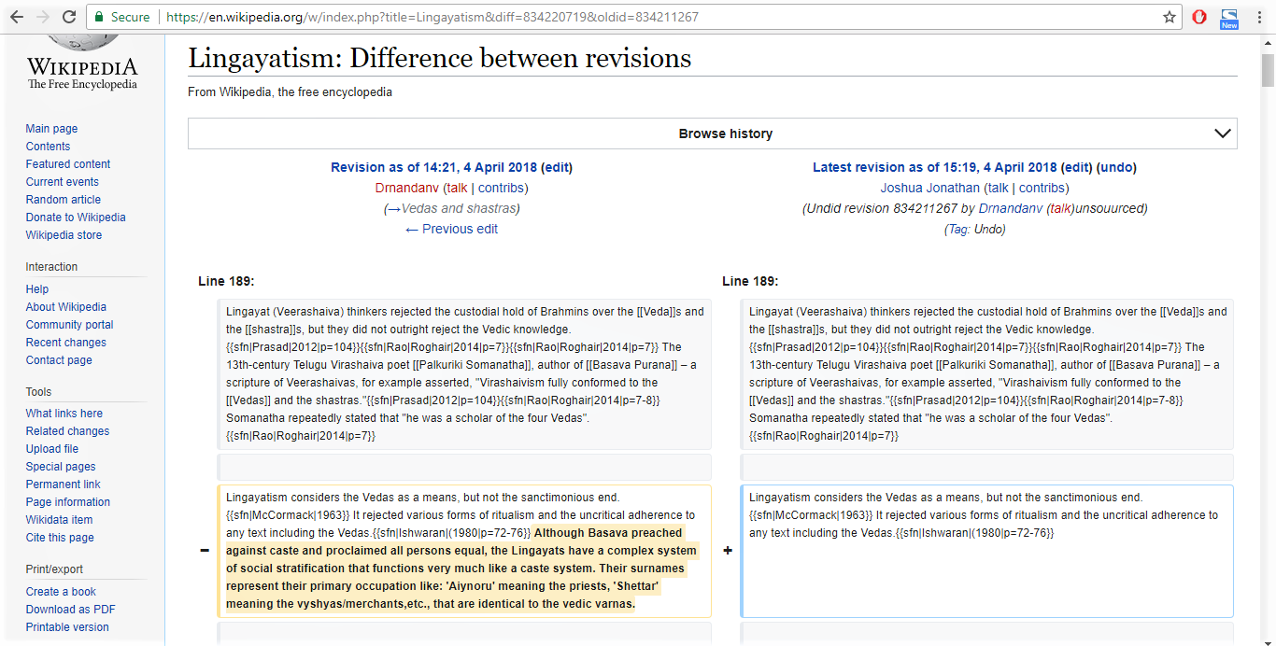Click the Browse history chevron arrow
The image size is (1276, 646).
[x=1222, y=133]
